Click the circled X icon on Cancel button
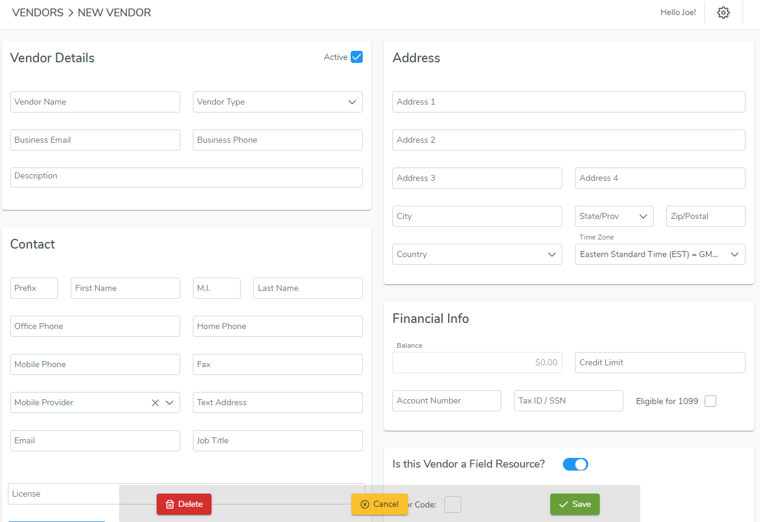Screen dimensions: 760x522 [366, 504]
